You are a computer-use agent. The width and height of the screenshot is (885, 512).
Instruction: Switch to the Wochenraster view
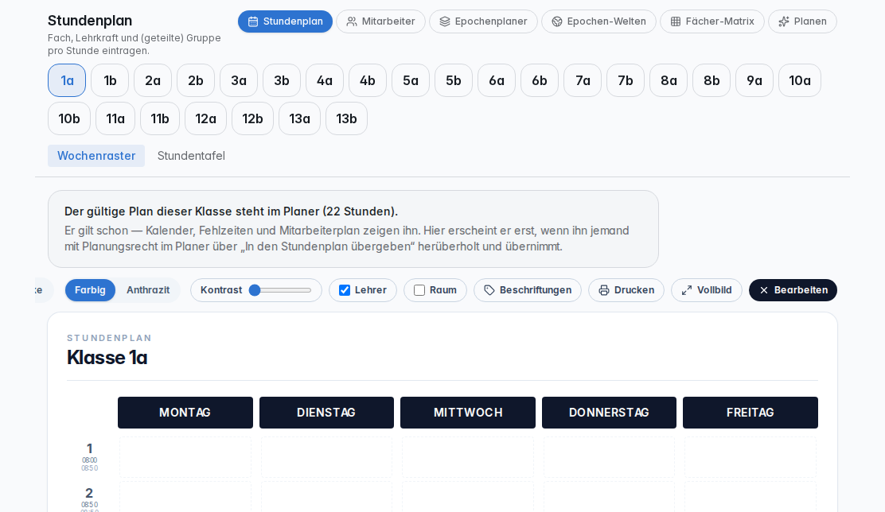click(96, 156)
